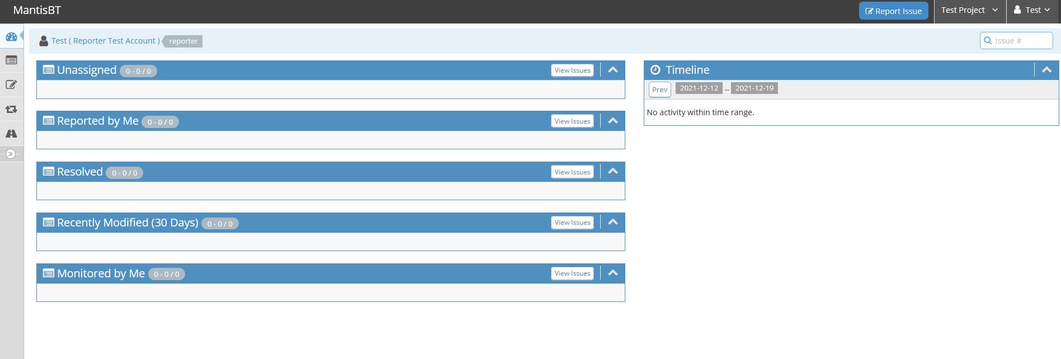Screen dimensions: 1061x359
Task: Collapse the Unassigned panel
Action: [613, 70]
